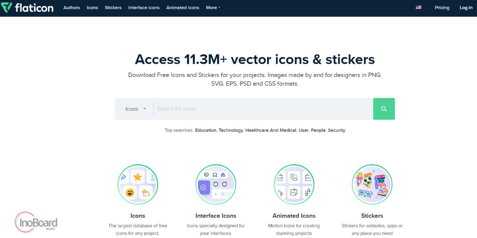Click 'Motion icons for creating' text
Screen dimensions: 477x238
294,226
